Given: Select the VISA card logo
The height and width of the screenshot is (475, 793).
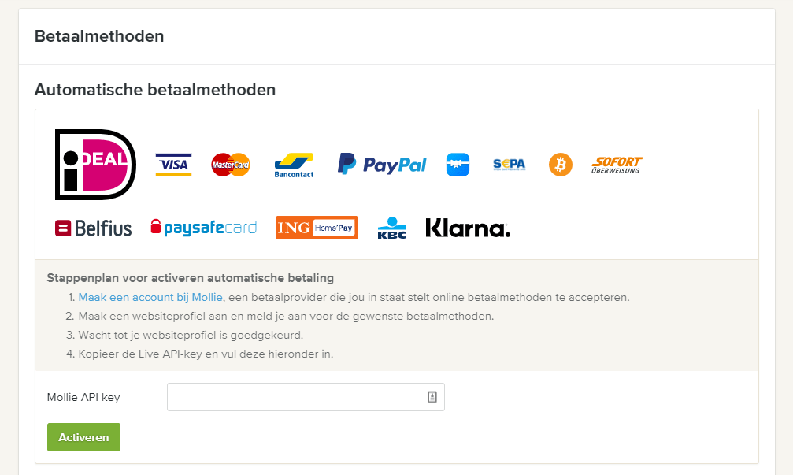Looking at the screenshot, I should point(173,165).
